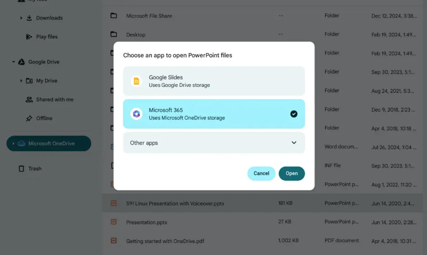Click the Word document type cell
Screen dimensions: 427x255
341,146
